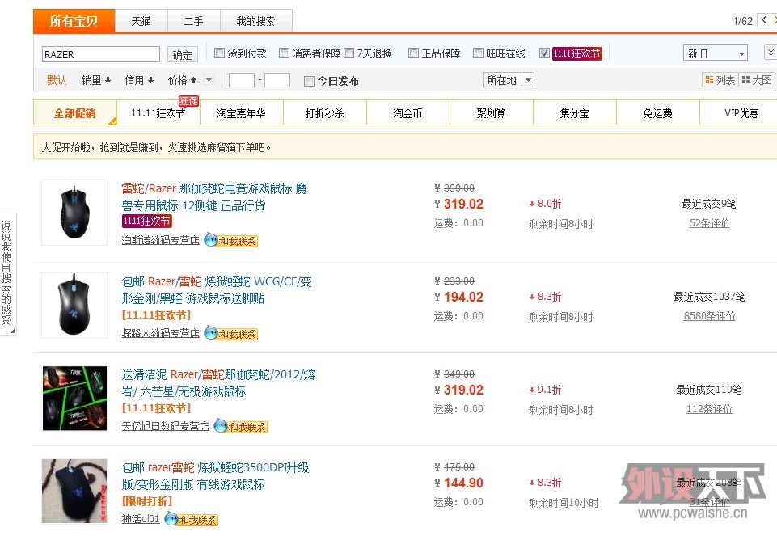Open the 那伽梵蛇电竞游戏鼠标 product thumbnail

coord(74,213)
